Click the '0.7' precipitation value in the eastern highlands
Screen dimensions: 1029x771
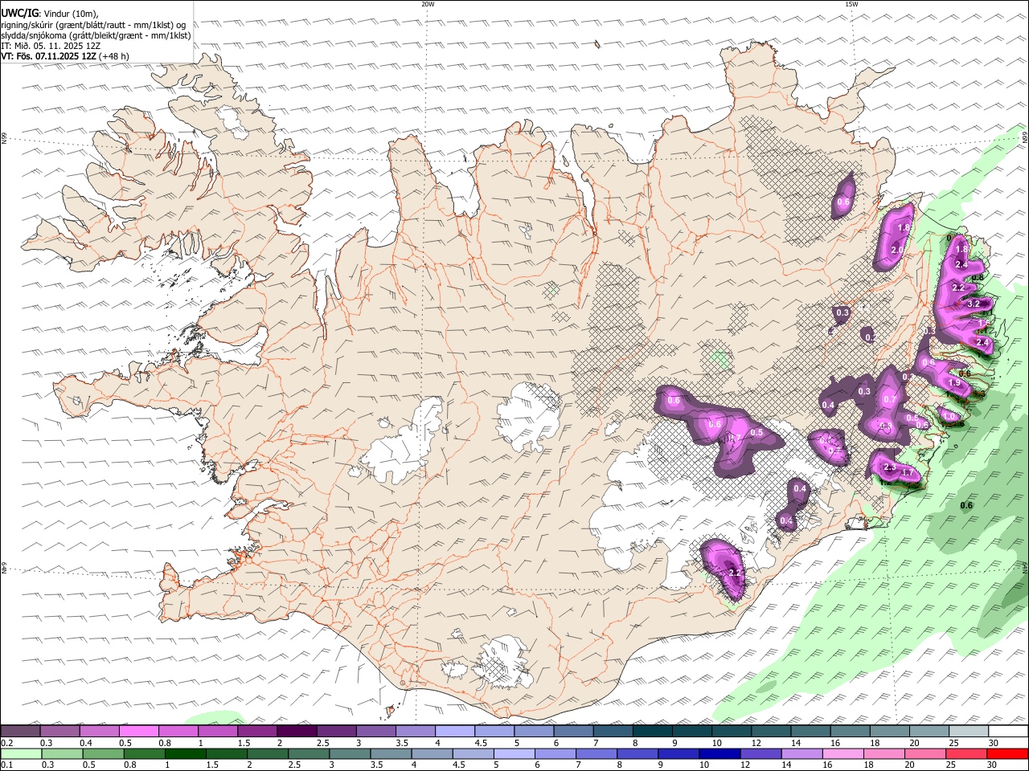(890, 400)
